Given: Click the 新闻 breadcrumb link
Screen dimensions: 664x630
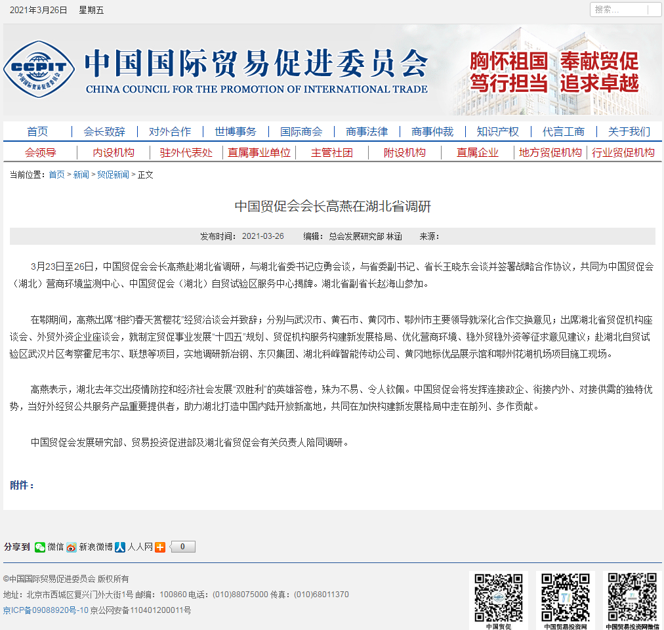Looking at the screenshot, I should point(81,175).
